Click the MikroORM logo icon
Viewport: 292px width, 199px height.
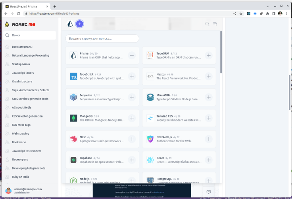[x=150, y=98]
